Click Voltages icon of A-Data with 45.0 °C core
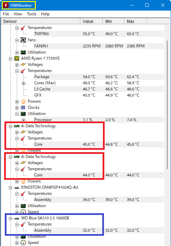Screen dimensions: 171x246 [x=23, y=132]
